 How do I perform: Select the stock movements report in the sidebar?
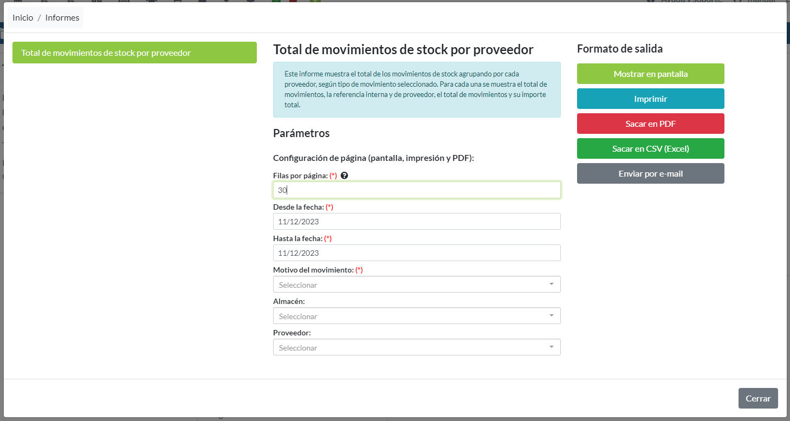pyautogui.click(x=134, y=53)
